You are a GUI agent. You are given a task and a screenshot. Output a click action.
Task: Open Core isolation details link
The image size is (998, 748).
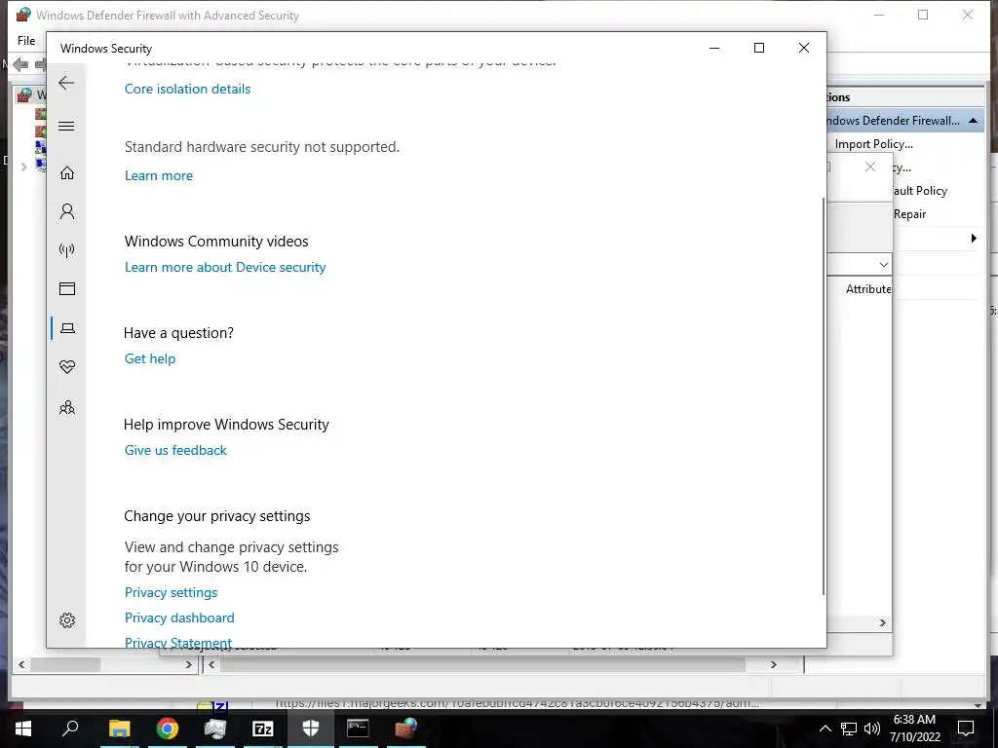click(187, 89)
